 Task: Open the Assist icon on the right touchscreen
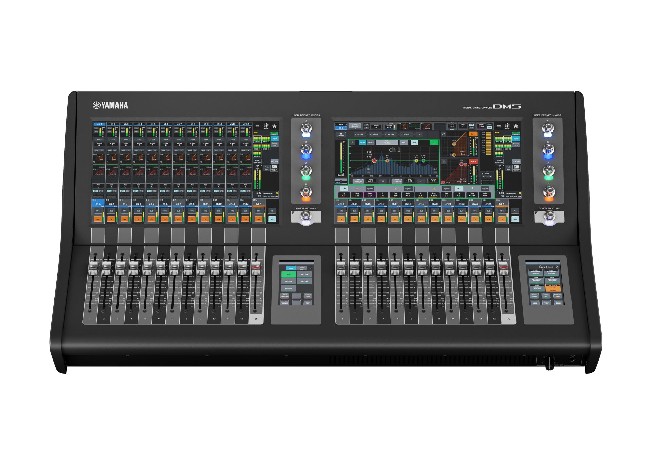point(507,126)
